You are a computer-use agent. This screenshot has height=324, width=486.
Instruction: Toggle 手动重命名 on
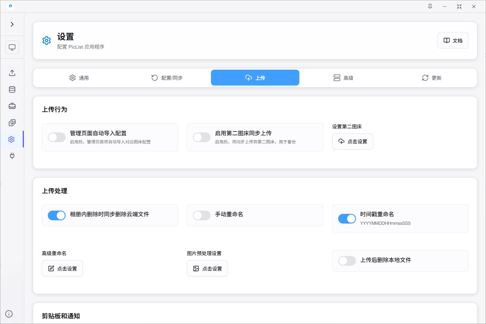coord(202,215)
